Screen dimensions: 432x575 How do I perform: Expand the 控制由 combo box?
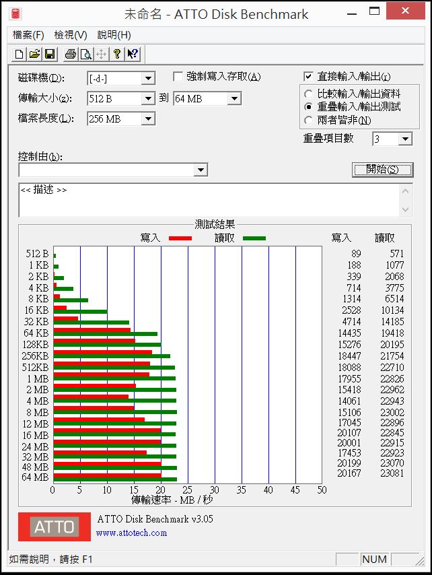201,170
